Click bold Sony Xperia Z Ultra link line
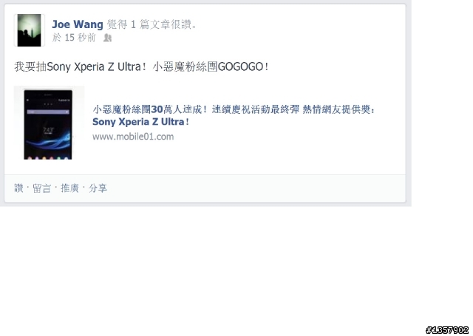The image size is (473, 336). (140, 122)
